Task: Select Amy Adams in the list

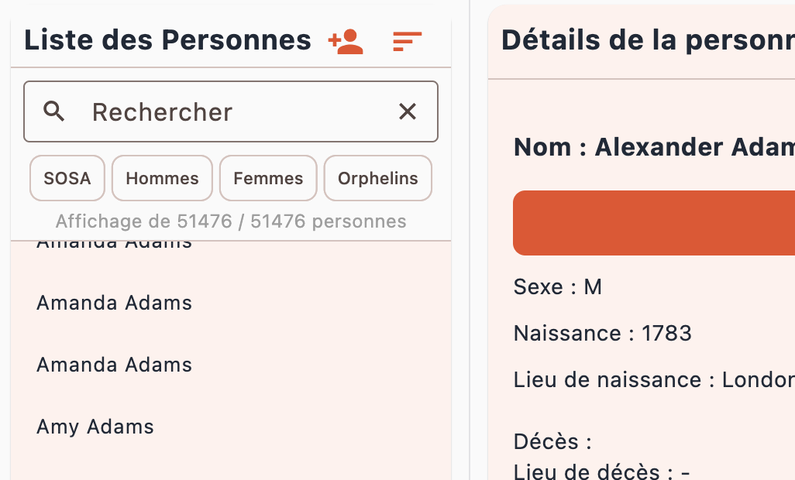Action: [231, 427]
